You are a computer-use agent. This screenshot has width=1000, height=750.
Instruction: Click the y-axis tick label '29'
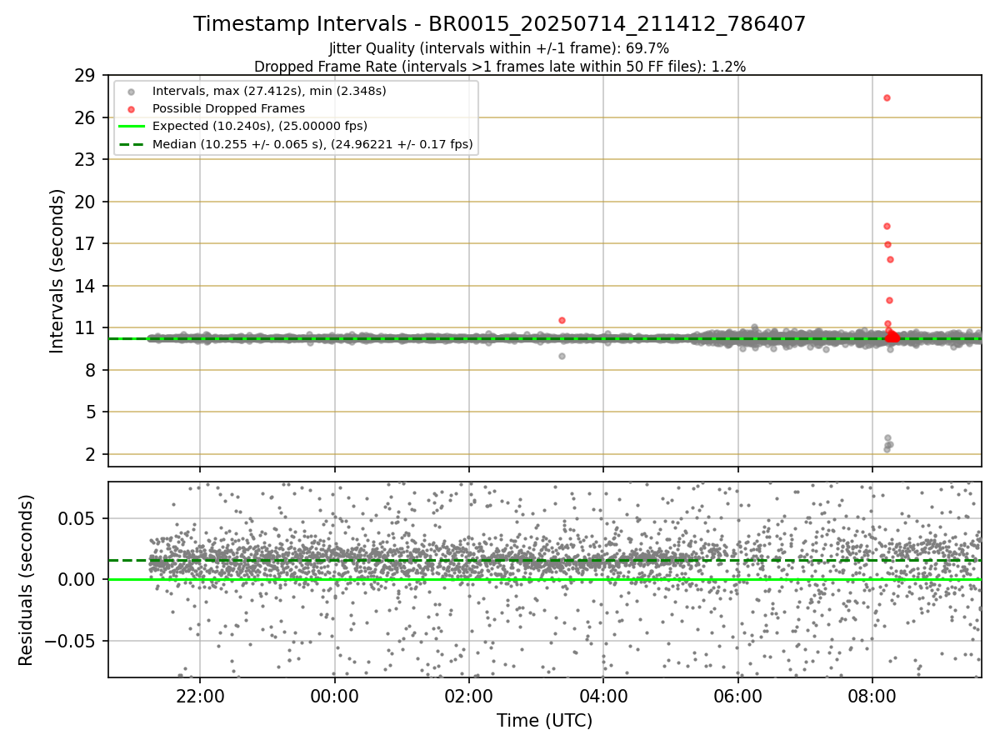tap(85, 76)
